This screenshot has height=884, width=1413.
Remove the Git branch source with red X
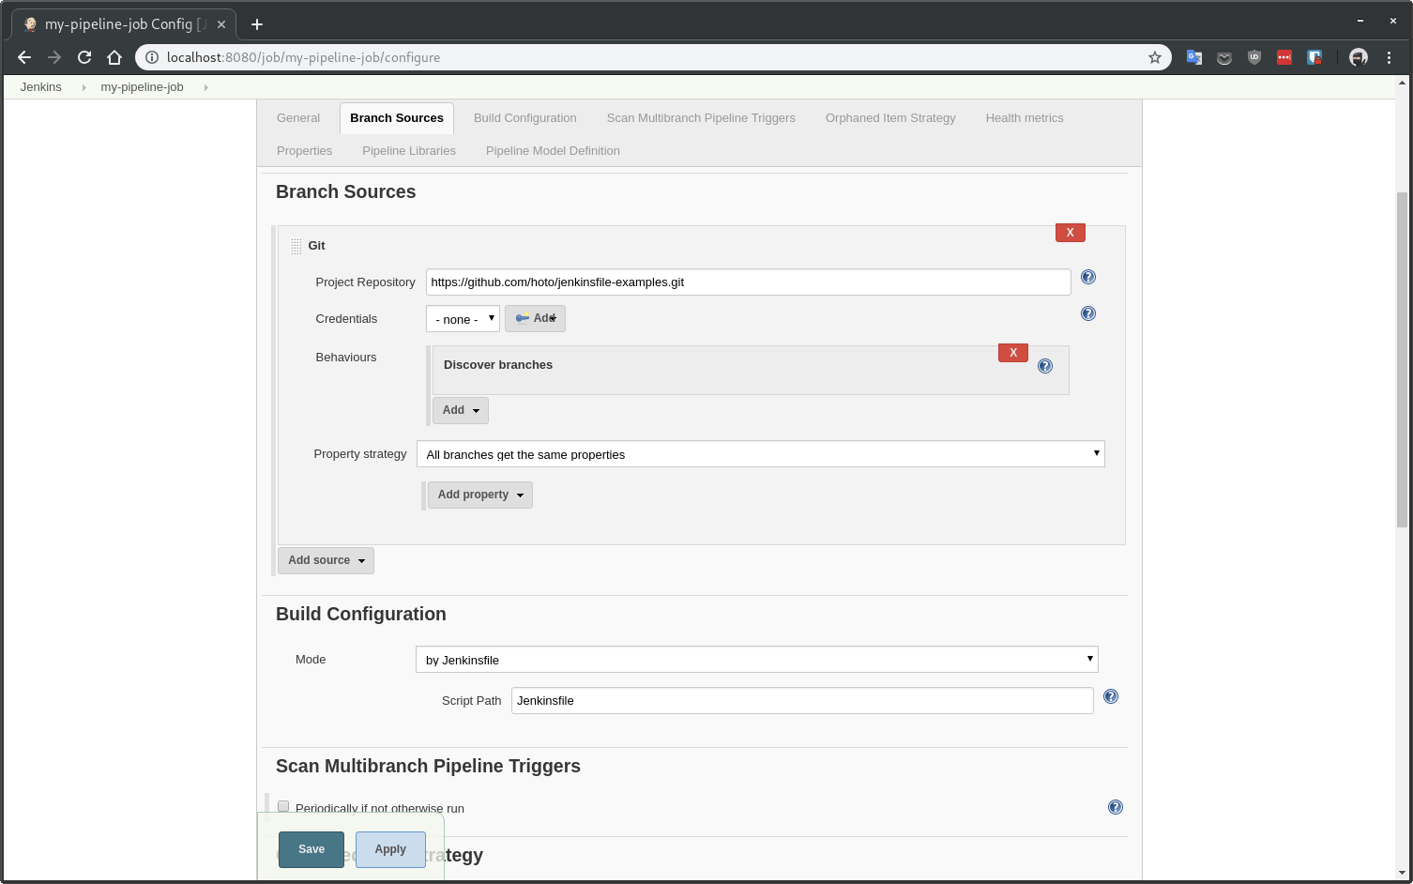tap(1070, 232)
